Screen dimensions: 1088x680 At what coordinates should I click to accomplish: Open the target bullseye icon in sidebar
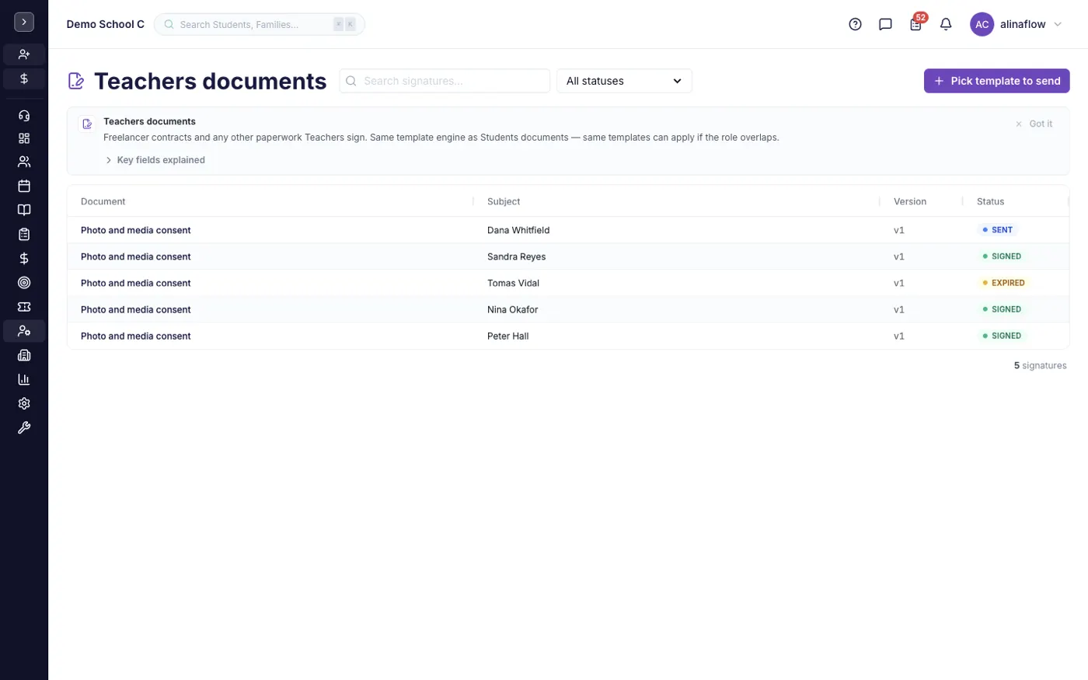[x=24, y=283]
